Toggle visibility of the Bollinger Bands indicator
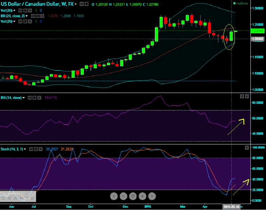Image resolution: width=266 pixels, height=210 pixels. pyautogui.click(x=33, y=16)
